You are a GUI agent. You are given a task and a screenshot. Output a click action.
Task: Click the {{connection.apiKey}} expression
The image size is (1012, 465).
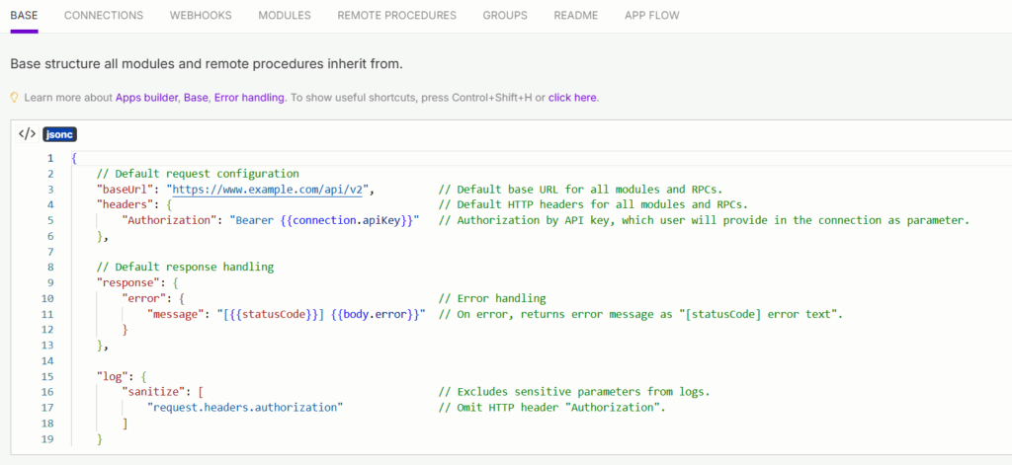tap(347, 220)
